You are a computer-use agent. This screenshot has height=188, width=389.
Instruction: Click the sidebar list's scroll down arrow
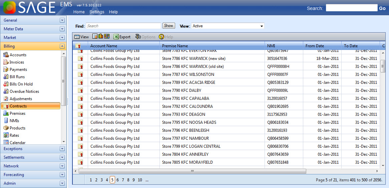tap(63, 142)
